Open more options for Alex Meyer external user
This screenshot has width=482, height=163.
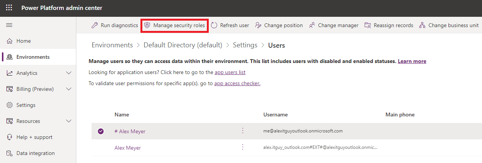[x=242, y=147]
